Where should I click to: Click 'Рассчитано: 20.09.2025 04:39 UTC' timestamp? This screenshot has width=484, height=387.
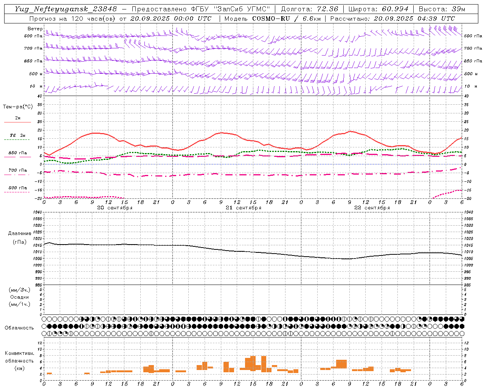[x=392, y=19]
